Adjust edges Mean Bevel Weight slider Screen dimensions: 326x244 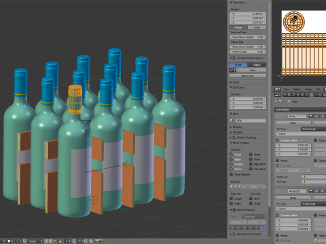click(248, 47)
